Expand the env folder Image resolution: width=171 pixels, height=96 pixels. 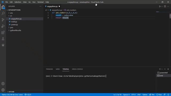[11, 13]
